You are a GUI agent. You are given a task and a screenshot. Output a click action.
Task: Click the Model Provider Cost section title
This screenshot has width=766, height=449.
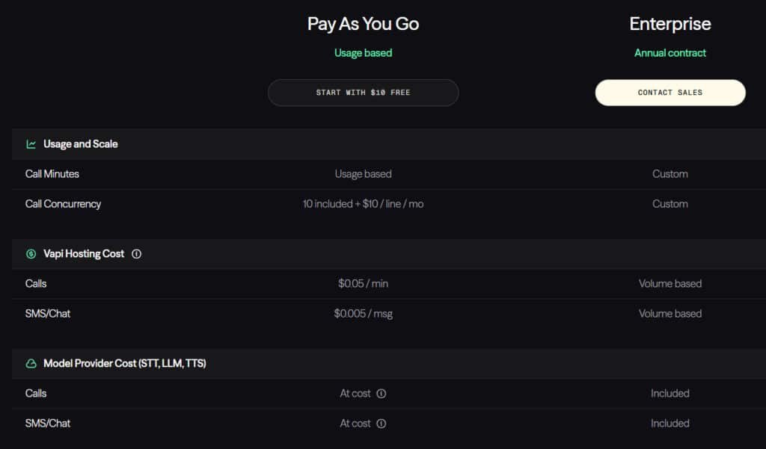[x=124, y=364]
